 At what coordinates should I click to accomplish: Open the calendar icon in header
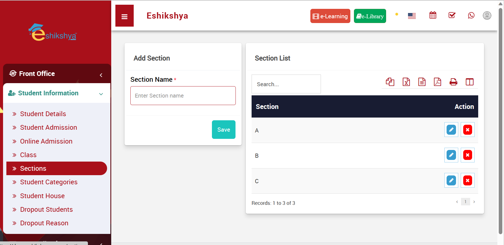433,15
